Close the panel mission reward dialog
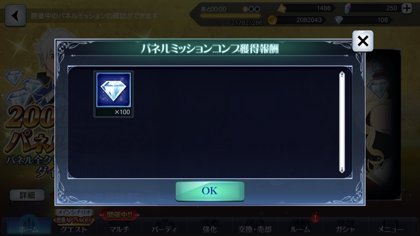 [363, 41]
